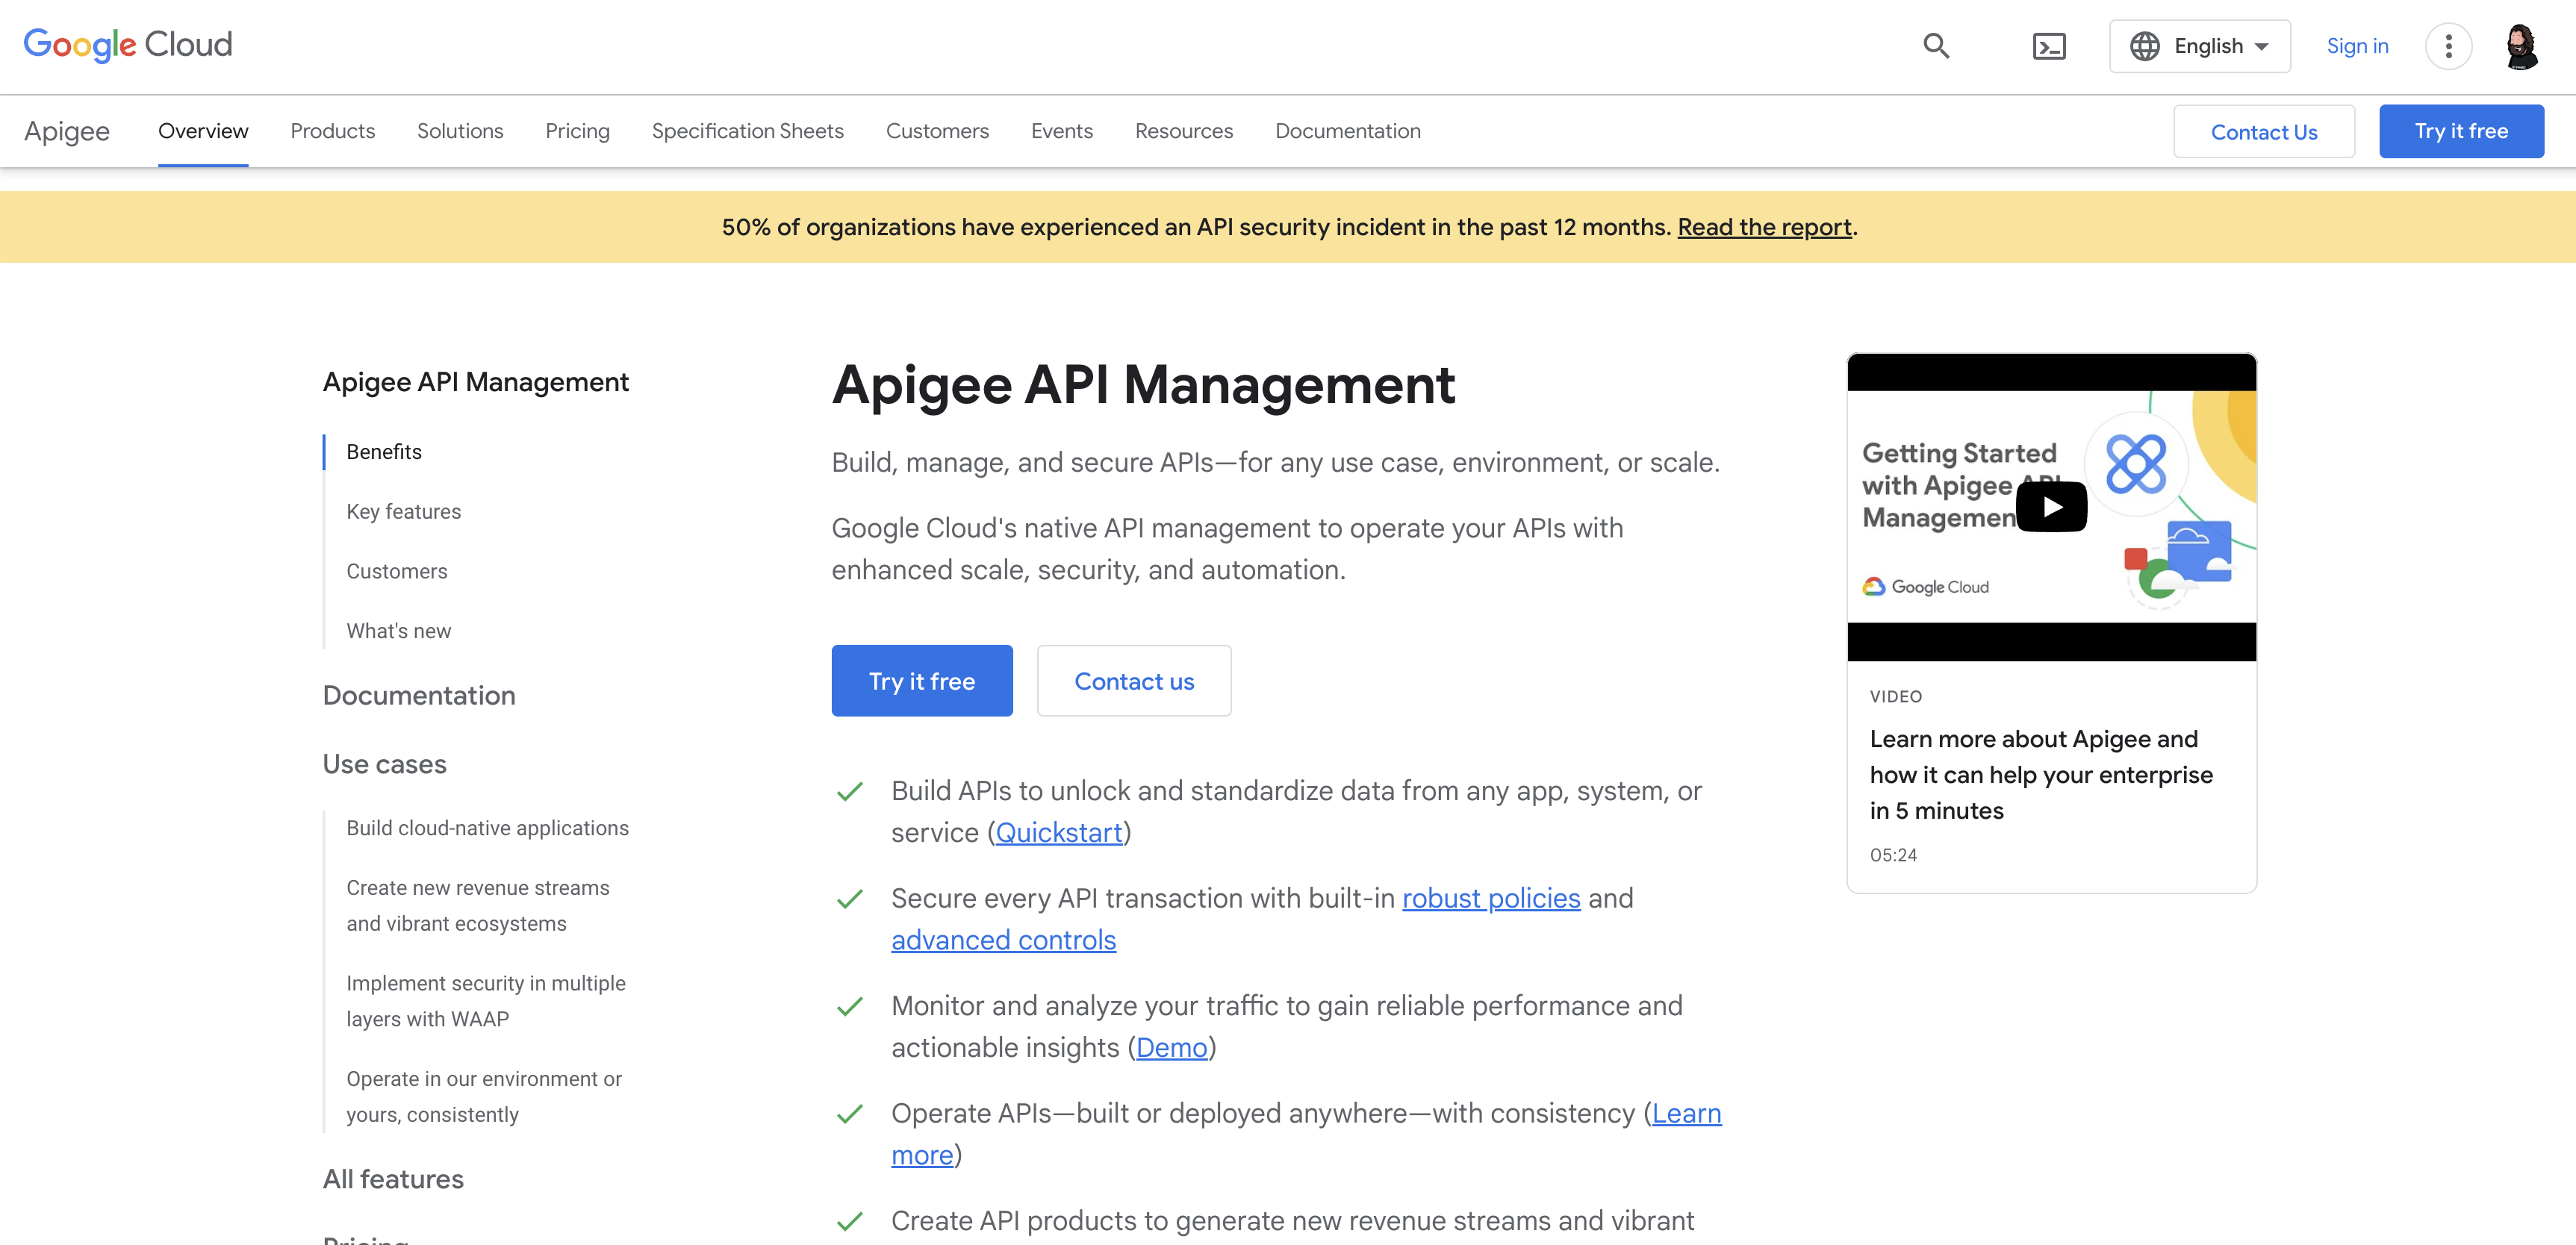
Task: Play the Getting Started video
Action: tap(2051, 507)
